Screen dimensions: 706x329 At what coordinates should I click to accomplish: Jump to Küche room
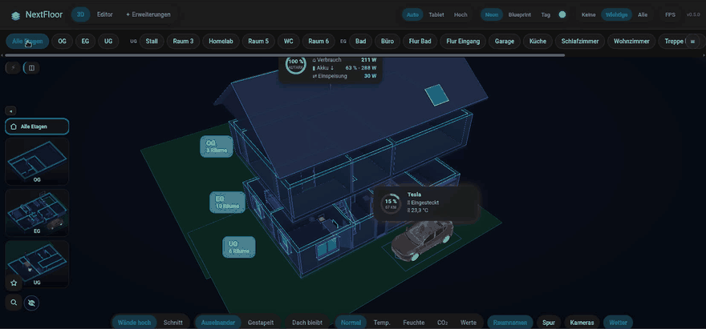coord(538,42)
